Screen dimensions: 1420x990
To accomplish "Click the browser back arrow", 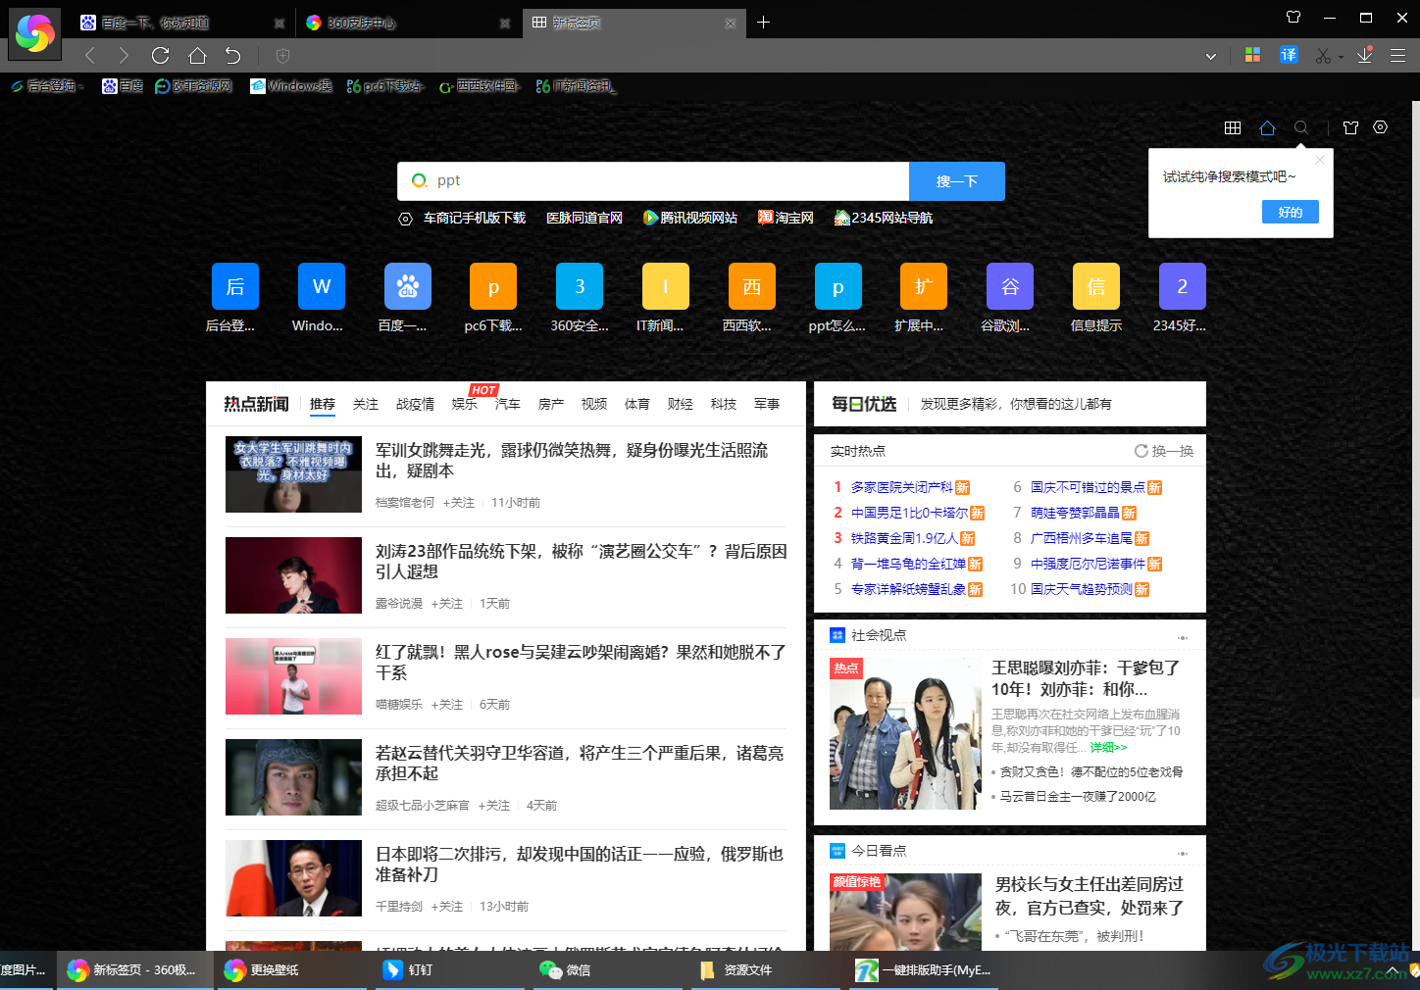I will pyautogui.click(x=90, y=56).
